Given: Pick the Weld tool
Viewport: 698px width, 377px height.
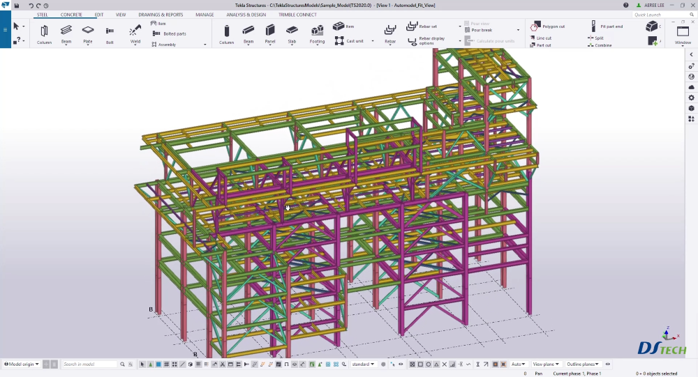Looking at the screenshot, I should click(x=135, y=34).
